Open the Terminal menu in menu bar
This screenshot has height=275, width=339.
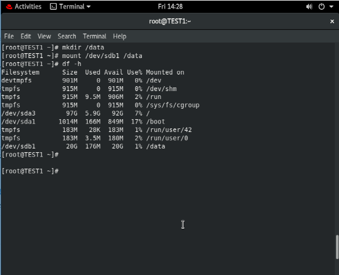pyautogui.click(x=94, y=36)
